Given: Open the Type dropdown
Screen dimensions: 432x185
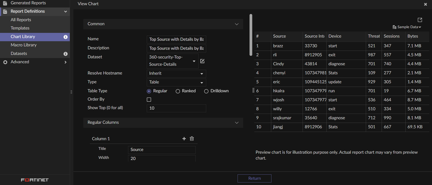Looking at the screenshot, I should (x=176, y=82).
